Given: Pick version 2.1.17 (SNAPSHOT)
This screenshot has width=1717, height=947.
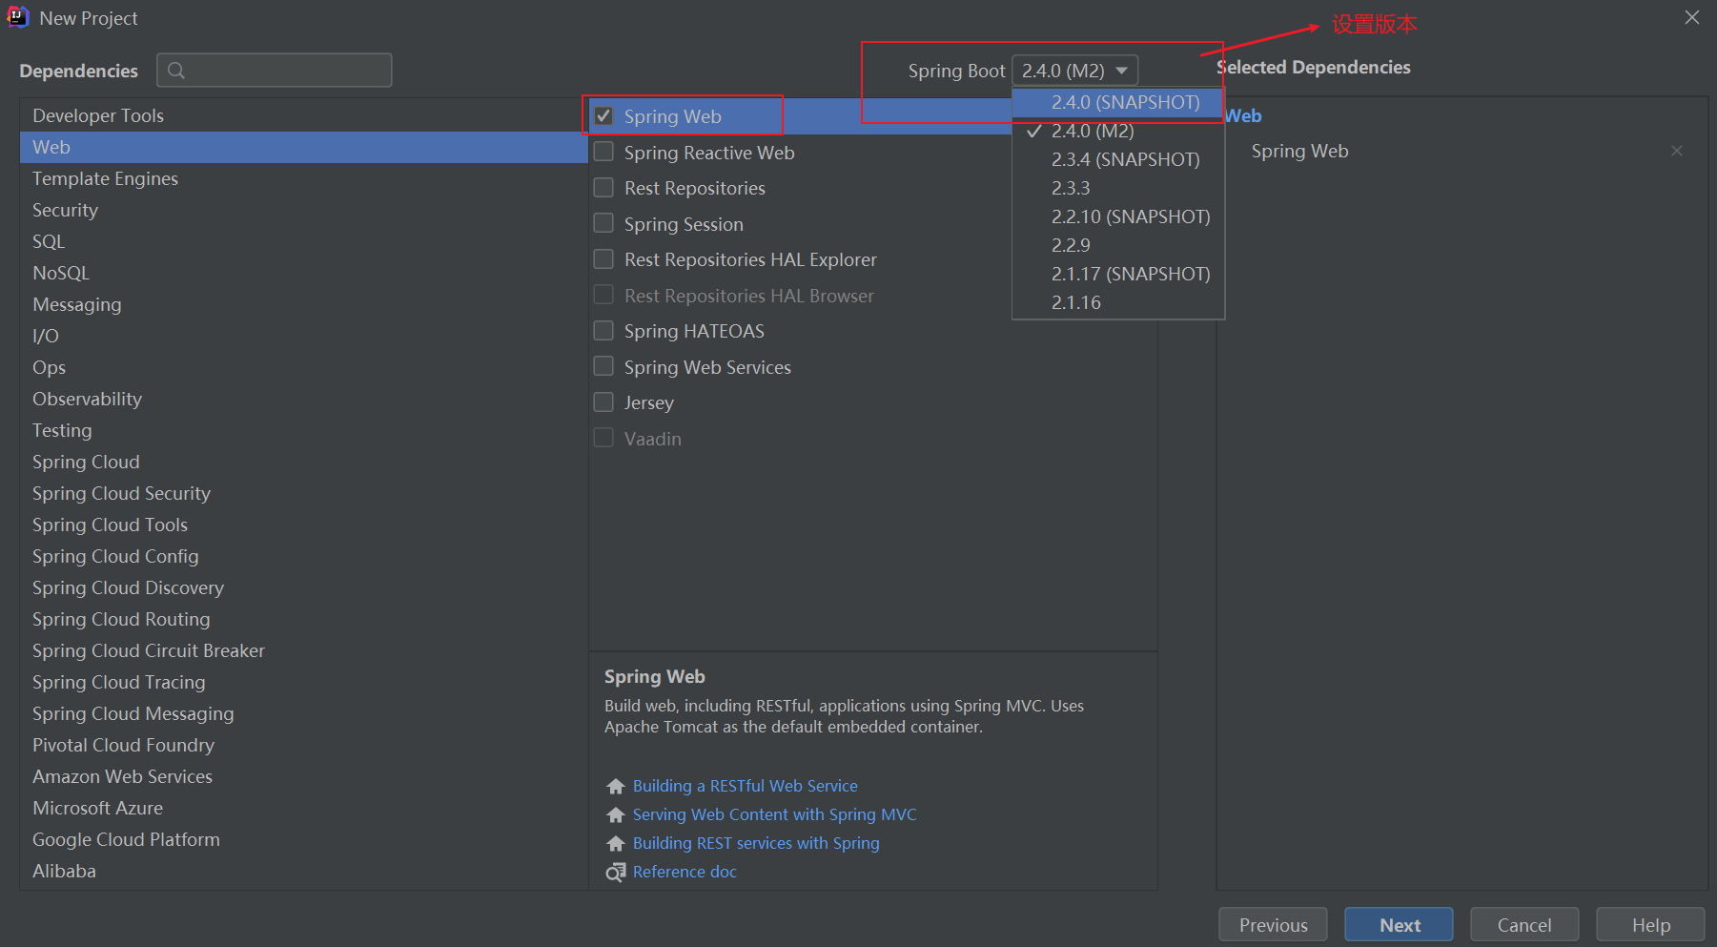Looking at the screenshot, I should click(x=1117, y=274).
